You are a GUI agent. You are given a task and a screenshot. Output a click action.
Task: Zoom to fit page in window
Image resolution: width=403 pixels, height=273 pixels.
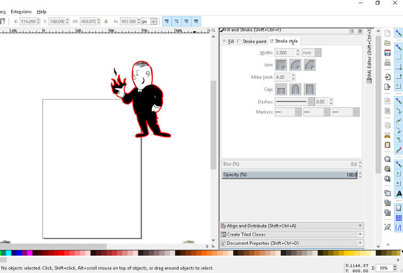tap(387, 179)
